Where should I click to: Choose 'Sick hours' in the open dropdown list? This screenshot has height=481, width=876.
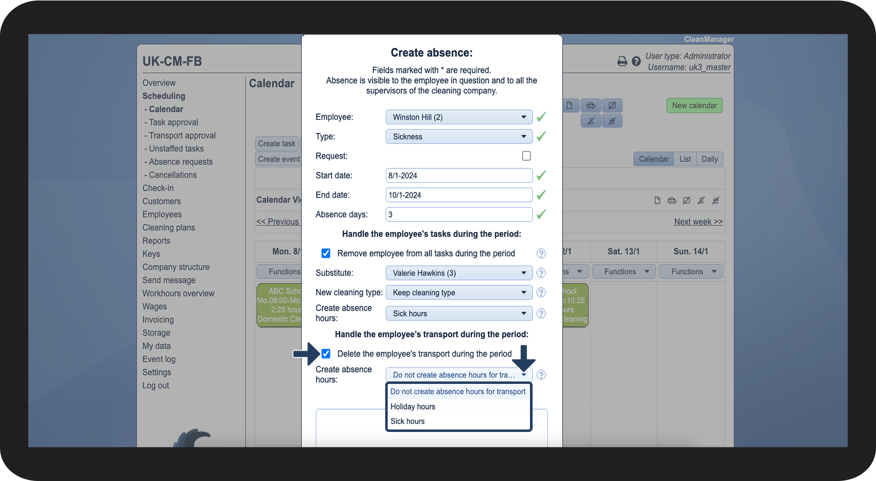pos(458,422)
